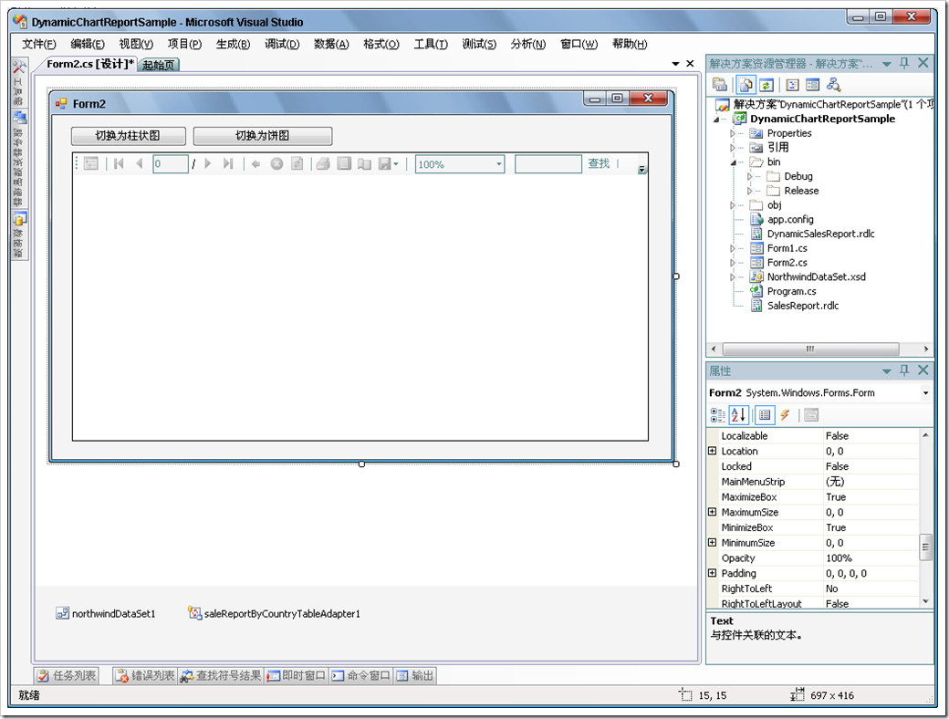The width and height of the screenshot is (949, 719).
Task: Click the Solution Explorer horizontal scrollbar thumb
Action: pyautogui.click(x=810, y=349)
